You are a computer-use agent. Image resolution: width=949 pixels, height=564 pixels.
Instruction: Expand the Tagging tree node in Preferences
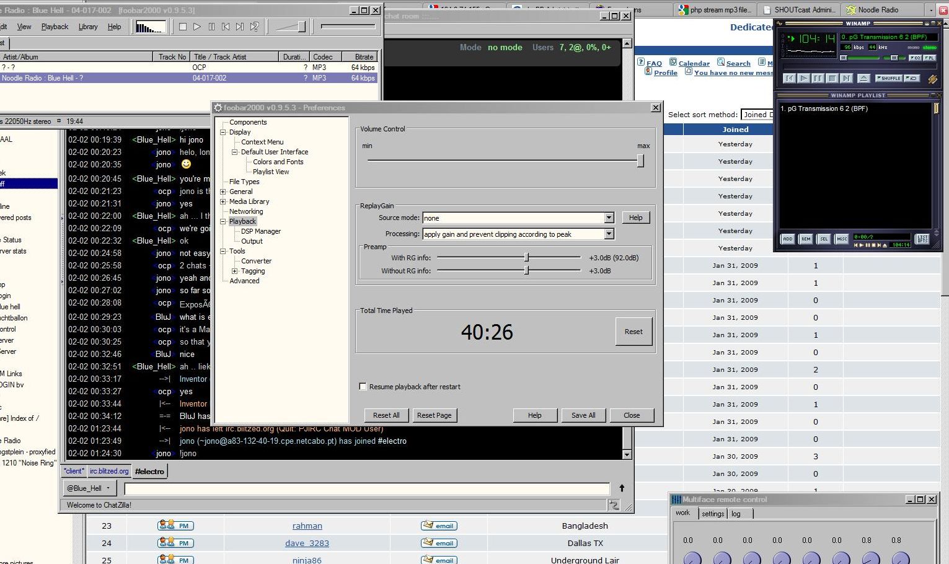235,271
